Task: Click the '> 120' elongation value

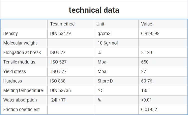Action: click(147, 52)
